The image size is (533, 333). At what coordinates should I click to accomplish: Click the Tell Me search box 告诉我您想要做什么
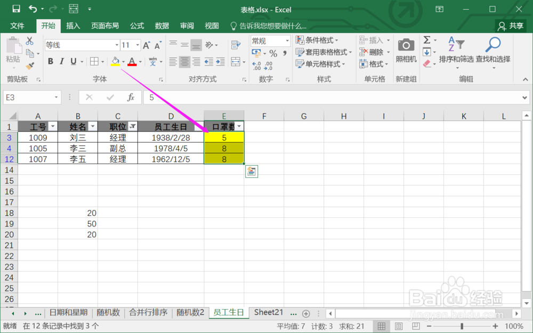coord(269,26)
